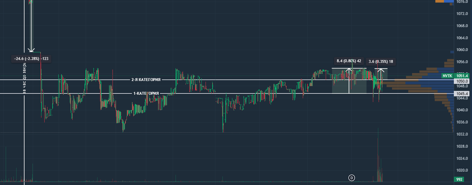Select the 1-КАТЕГОРИЯ line label
The image size is (472, 185).
click(x=146, y=93)
